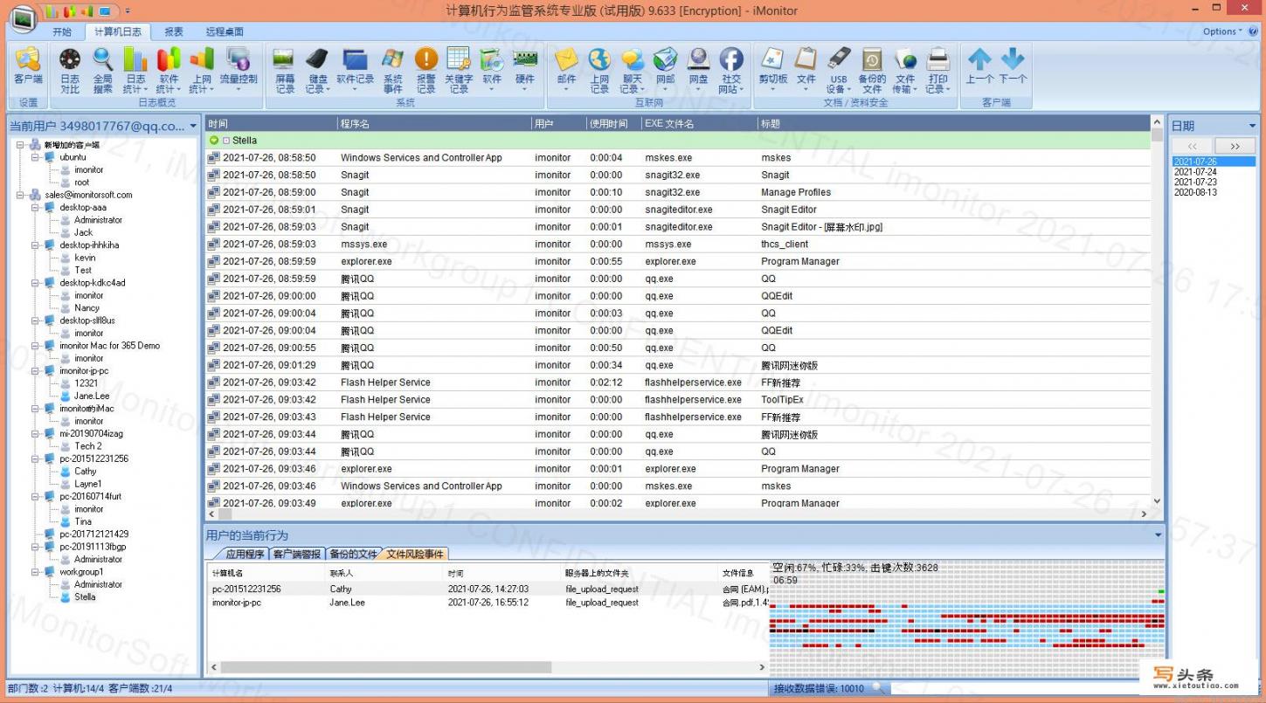
Task: Open the Options dropdown
Action: click(x=1222, y=31)
